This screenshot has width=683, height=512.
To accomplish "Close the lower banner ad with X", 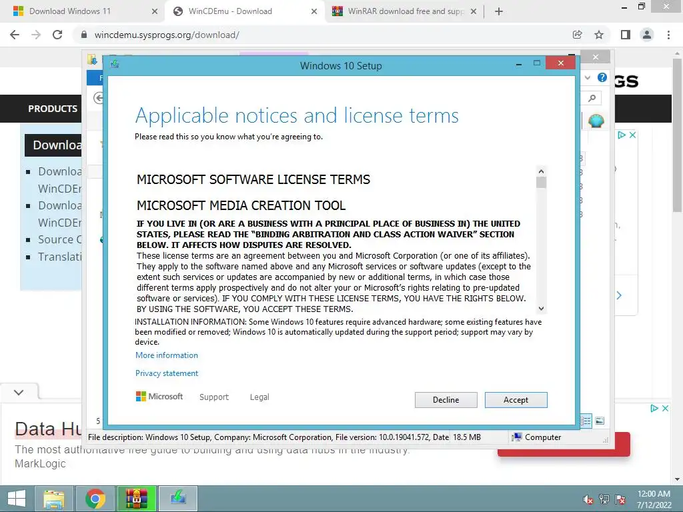I will point(665,409).
